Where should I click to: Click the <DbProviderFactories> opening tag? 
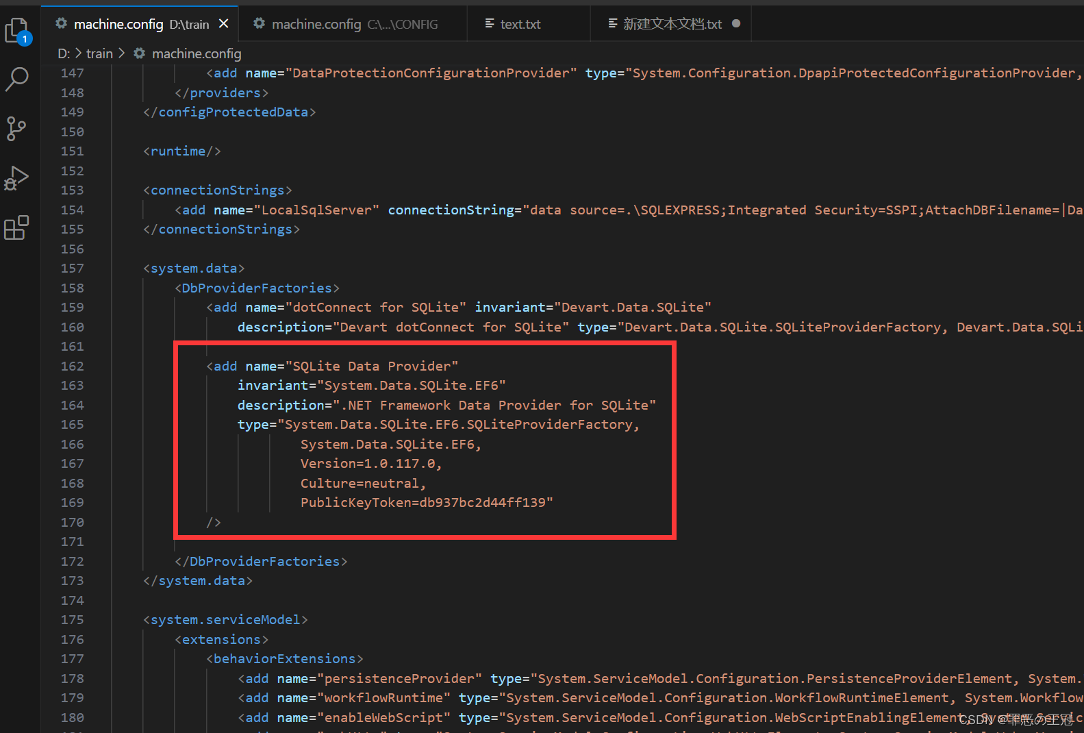(257, 288)
